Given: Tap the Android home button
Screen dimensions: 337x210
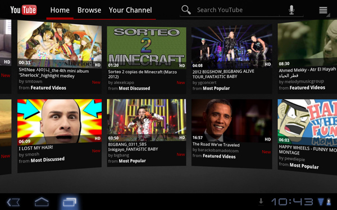Looking at the screenshot, I should click(42, 202).
